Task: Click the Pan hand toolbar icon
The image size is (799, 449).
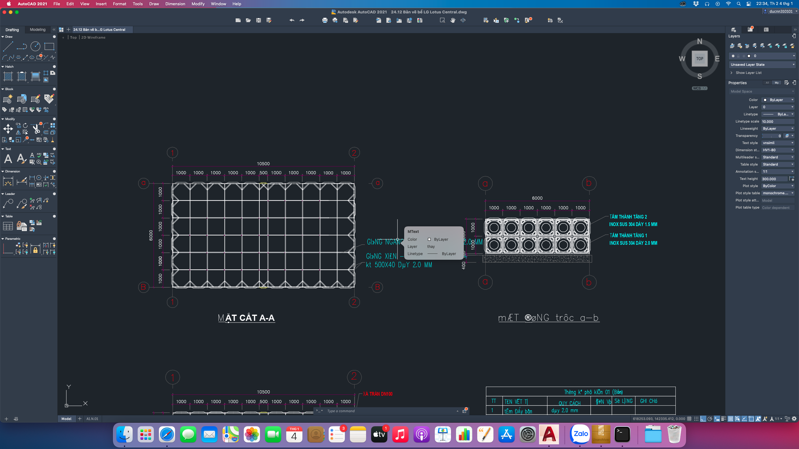Action: pyautogui.click(x=453, y=20)
